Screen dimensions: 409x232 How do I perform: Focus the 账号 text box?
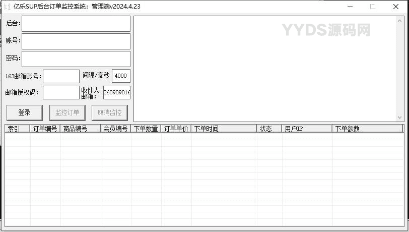(x=76, y=41)
